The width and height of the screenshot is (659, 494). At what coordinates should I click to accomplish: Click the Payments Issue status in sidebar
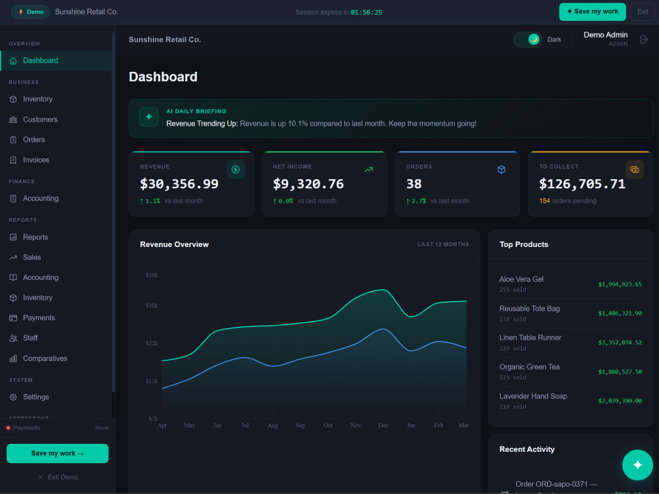(57, 427)
